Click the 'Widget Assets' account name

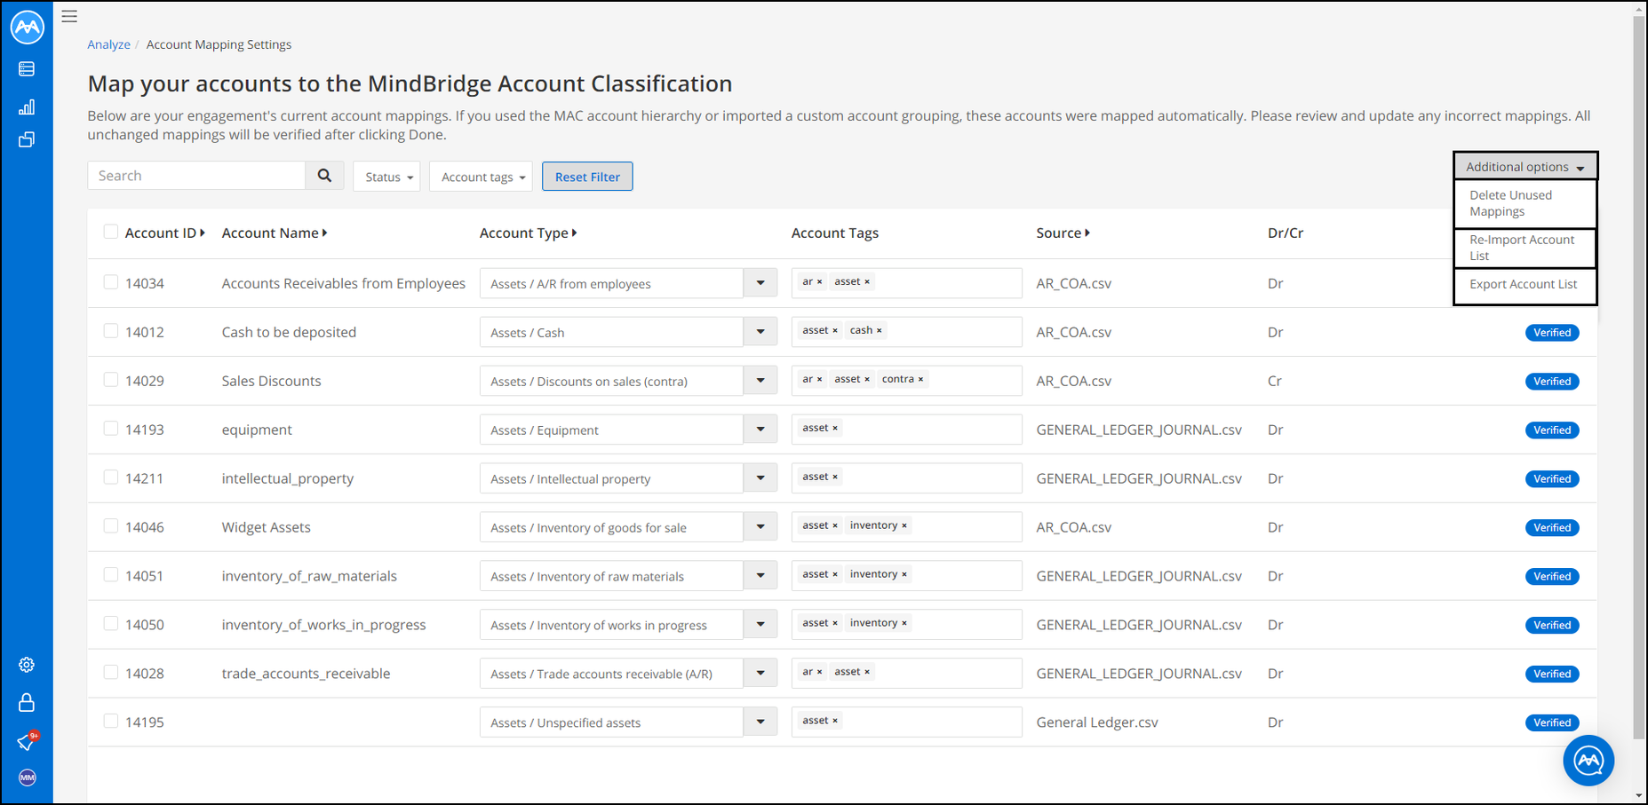coord(266,527)
